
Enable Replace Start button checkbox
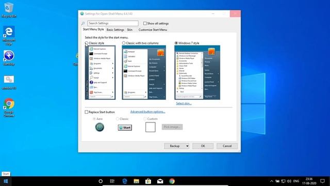tap(87, 112)
